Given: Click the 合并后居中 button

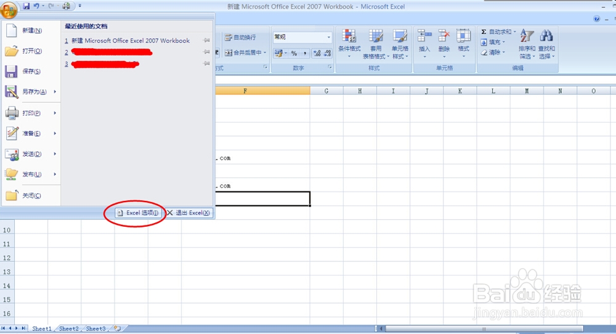Looking at the screenshot, I should click(x=243, y=52).
